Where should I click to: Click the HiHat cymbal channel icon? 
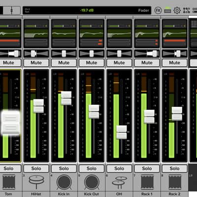(x=36, y=182)
